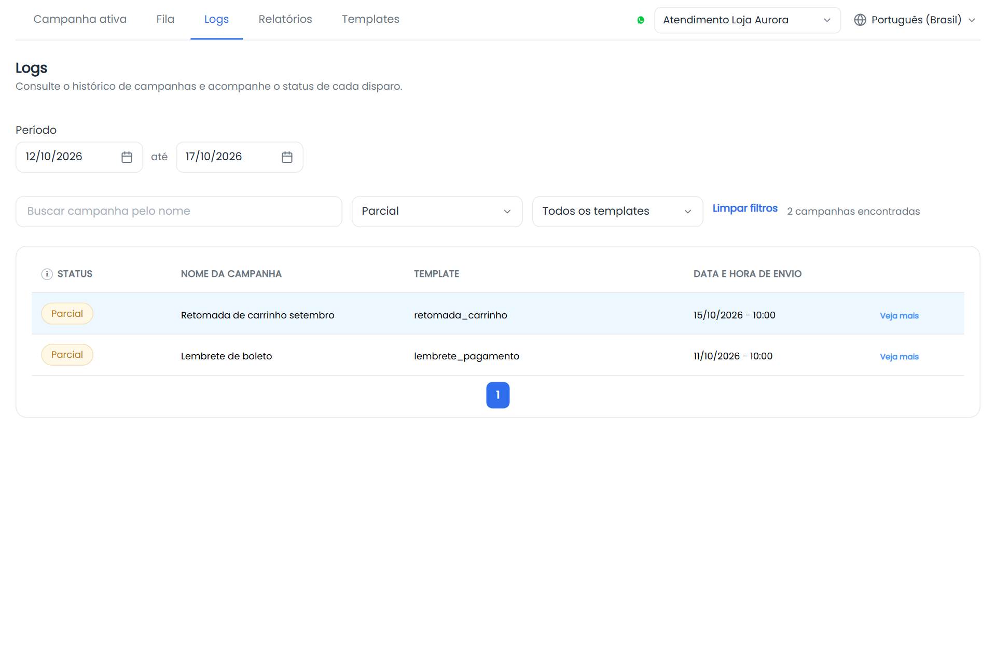Click lembrete_pagamento template cell
The image size is (996, 669).
(x=466, y=356)
